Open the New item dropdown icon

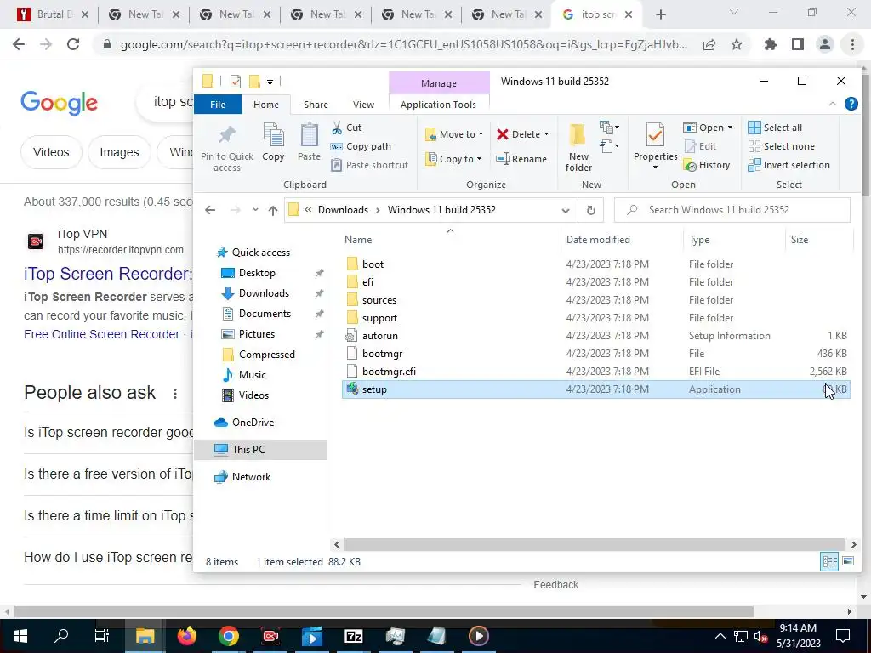coord(609,128)
